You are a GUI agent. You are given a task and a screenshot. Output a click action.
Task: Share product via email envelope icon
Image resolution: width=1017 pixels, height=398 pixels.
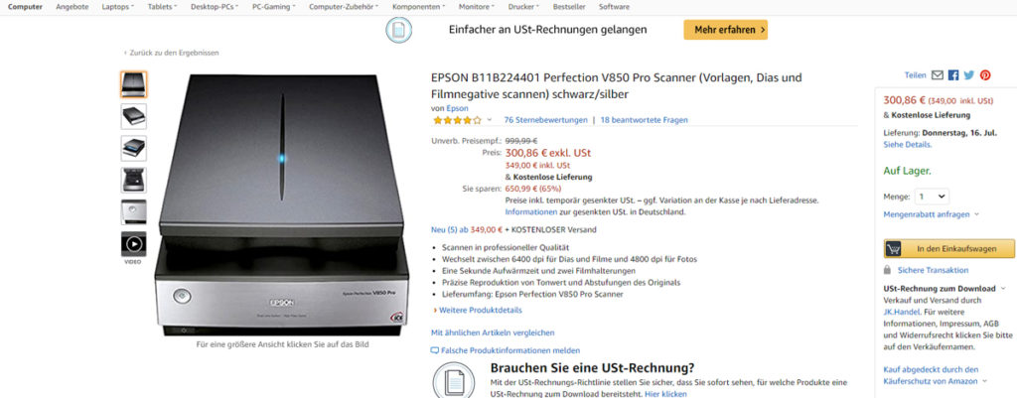point(938,75)
